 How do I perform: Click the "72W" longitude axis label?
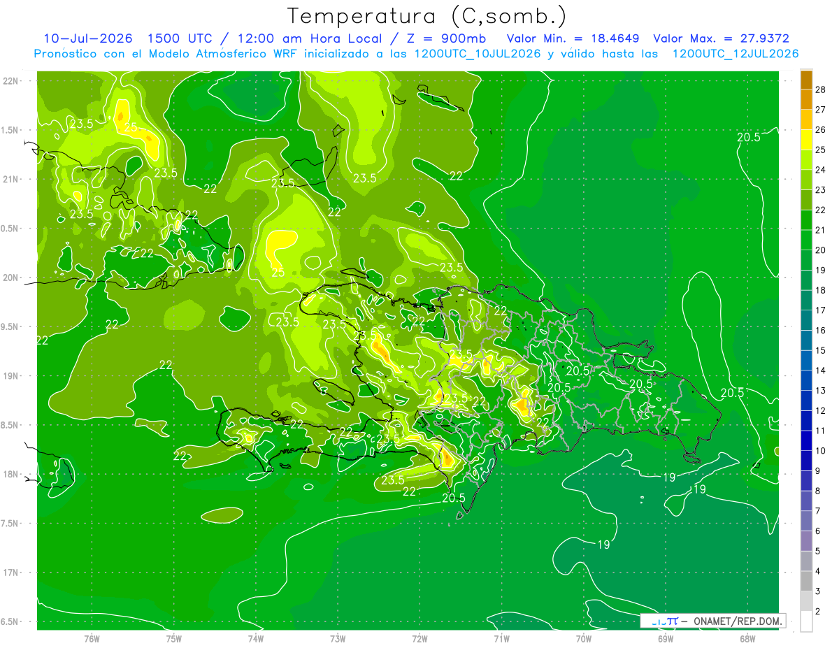pyautogui.click(x=419, y=639)
